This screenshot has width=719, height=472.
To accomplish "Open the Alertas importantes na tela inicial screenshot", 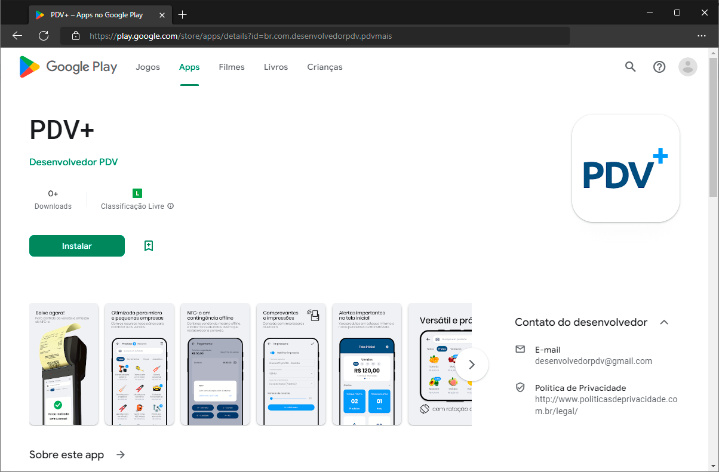I will (367, 365).
